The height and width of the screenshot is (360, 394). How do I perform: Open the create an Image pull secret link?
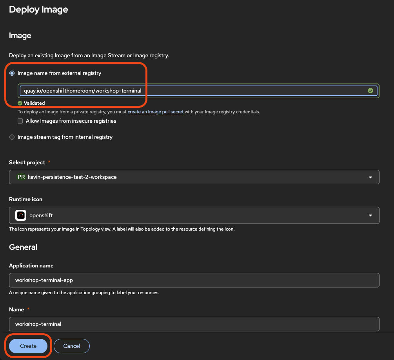point(156,112)
